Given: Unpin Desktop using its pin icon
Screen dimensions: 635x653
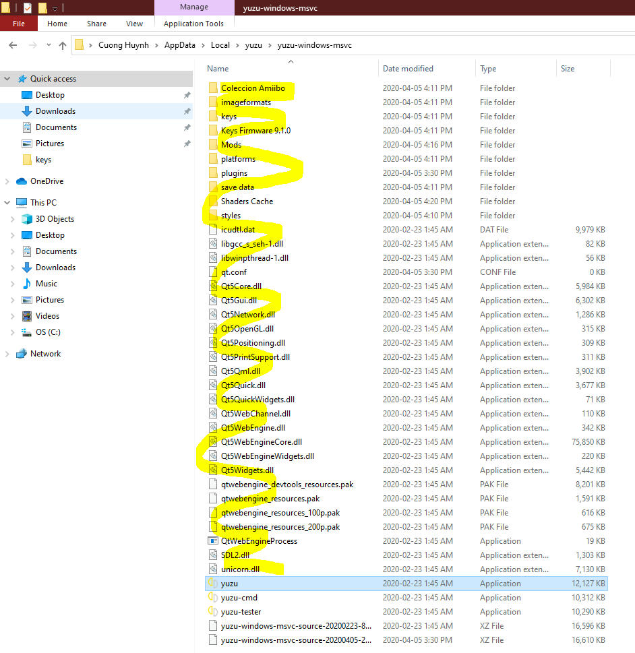Looking at the screenshot, I should pyautogui.click(x=187, y=96).
